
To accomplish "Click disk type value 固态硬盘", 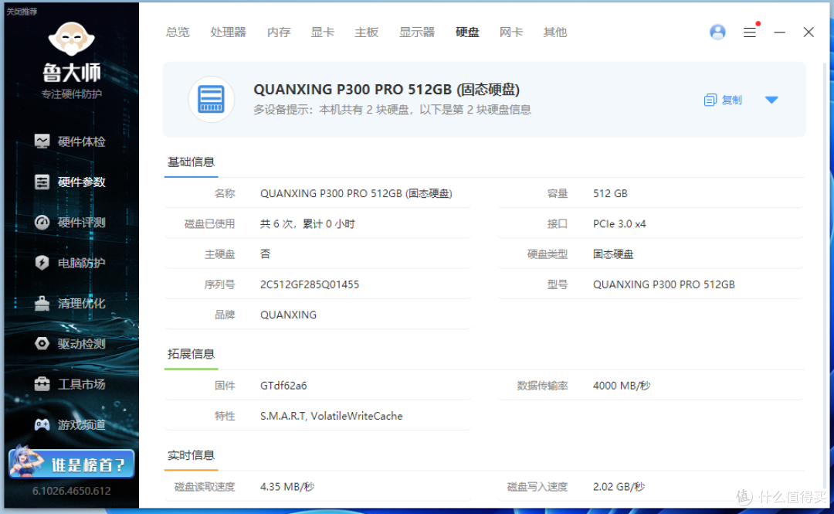I will click(x=613, y=254).
